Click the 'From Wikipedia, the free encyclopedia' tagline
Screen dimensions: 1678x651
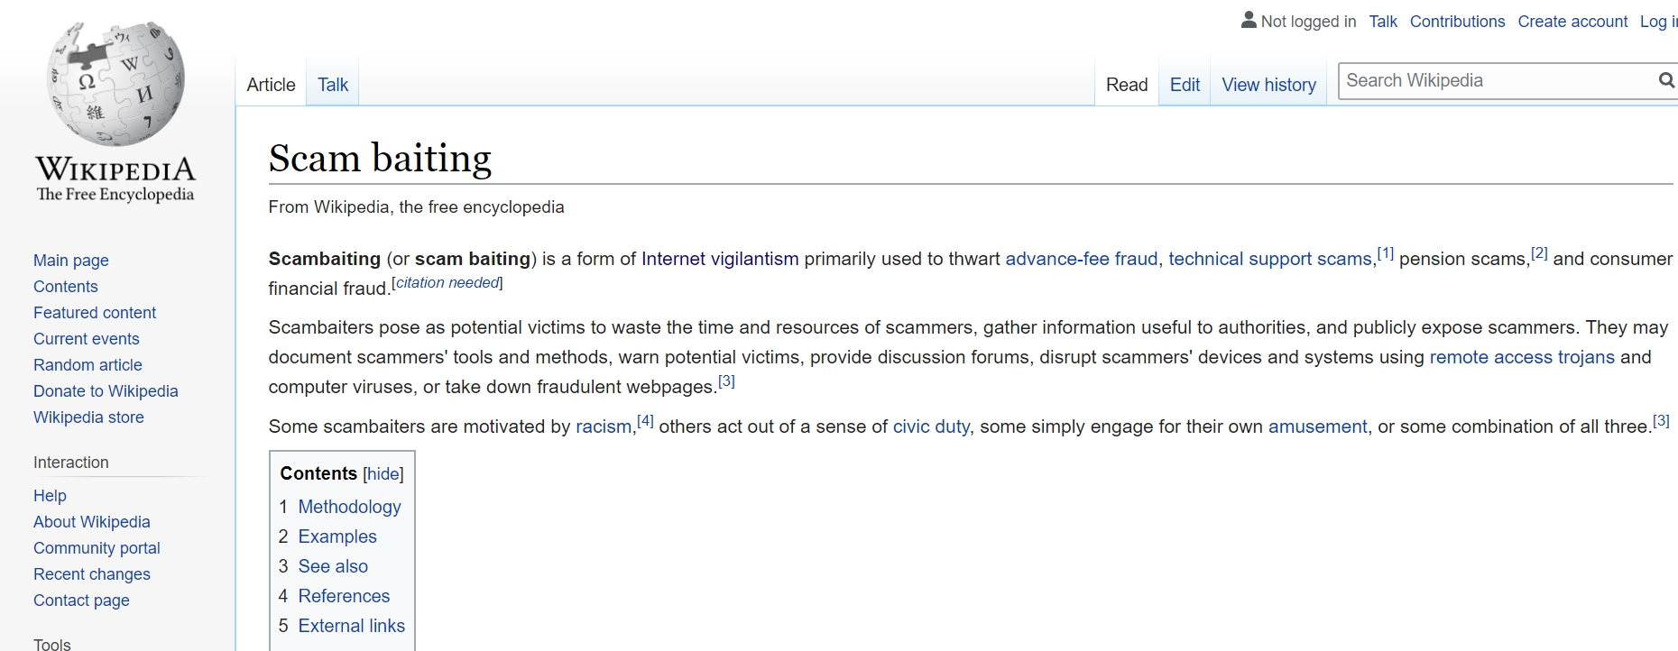coord(416,207)
